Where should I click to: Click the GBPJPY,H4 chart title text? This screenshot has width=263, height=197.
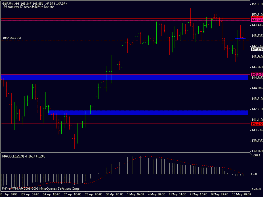11,3
